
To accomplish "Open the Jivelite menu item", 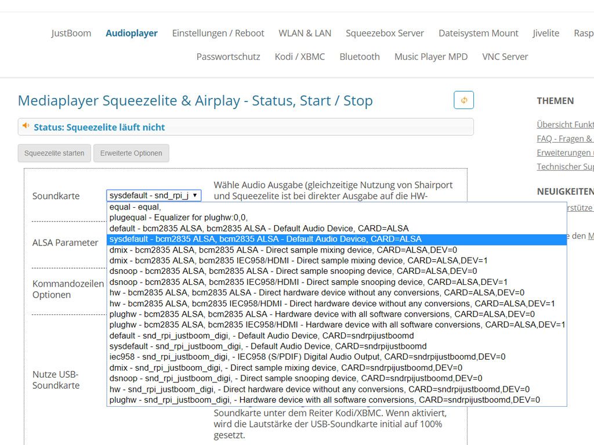I will coord(546,33).
